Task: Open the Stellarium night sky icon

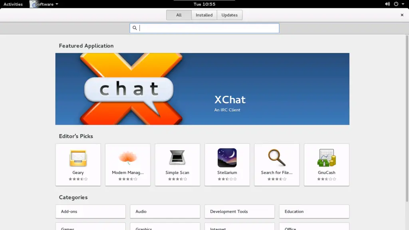Action: click(x=227, y=158)
